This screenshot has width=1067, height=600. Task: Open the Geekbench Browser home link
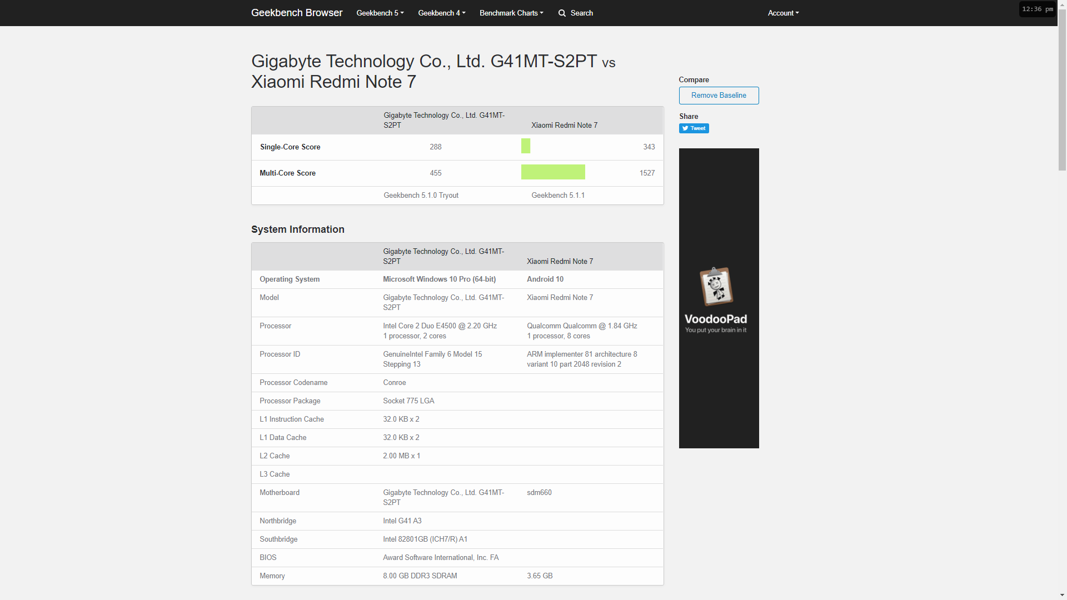[x=297, y=13]
